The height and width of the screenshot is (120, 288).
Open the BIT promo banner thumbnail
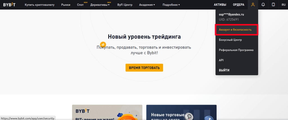pos(107,112)
